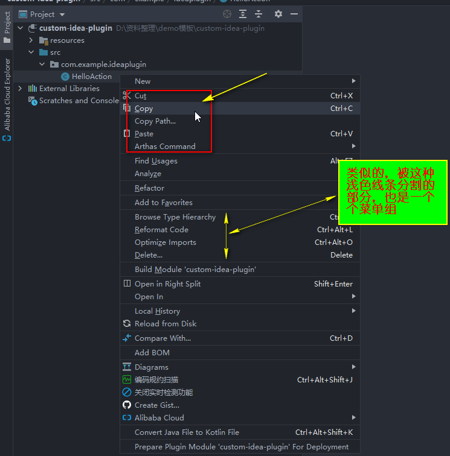Click Create Gist GitHub icon
Viewport: 450px width, 456px height.
click(x=127, y=405)
